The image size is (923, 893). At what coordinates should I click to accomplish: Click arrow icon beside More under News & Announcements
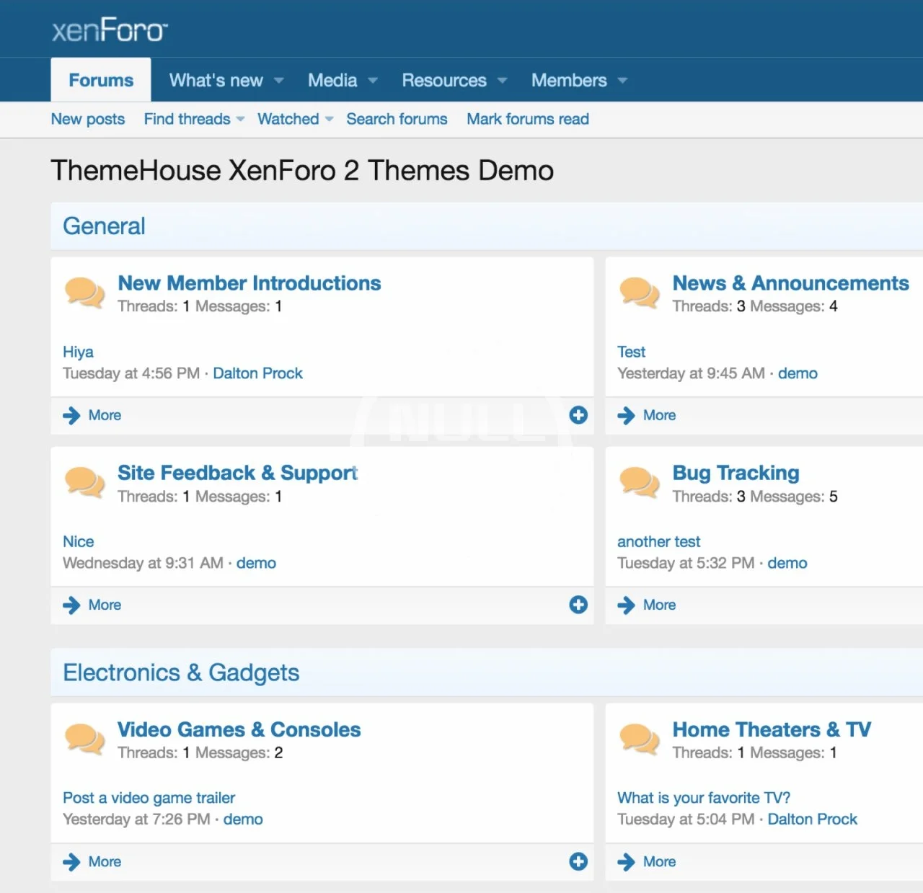(x=626, y=415)
